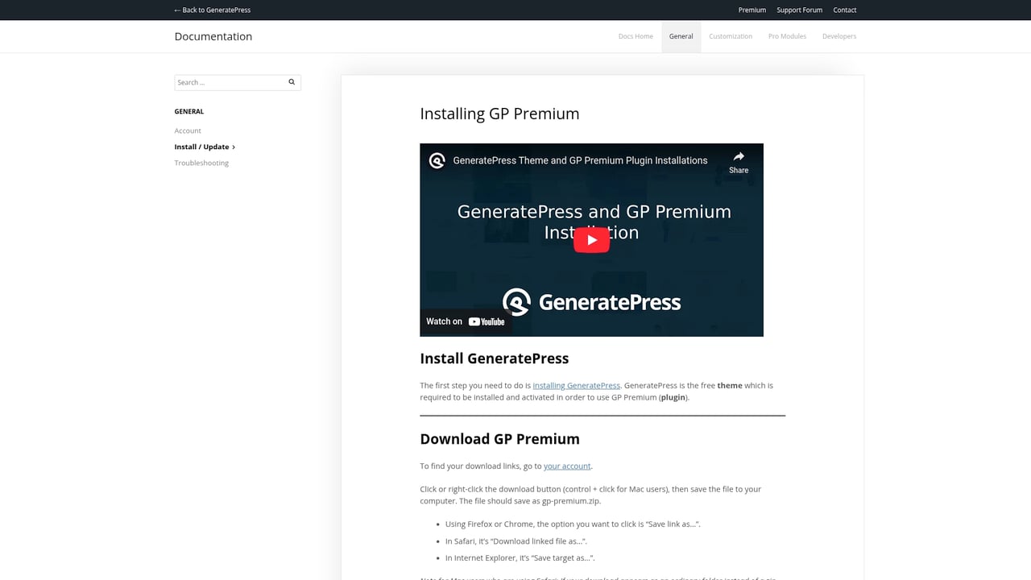The image size is (1031, 580).
Task: Switch to the Pro Modules tab
Action: pos(786,36)
